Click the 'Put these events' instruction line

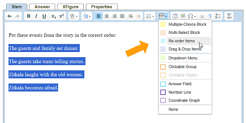coord(62,35)
